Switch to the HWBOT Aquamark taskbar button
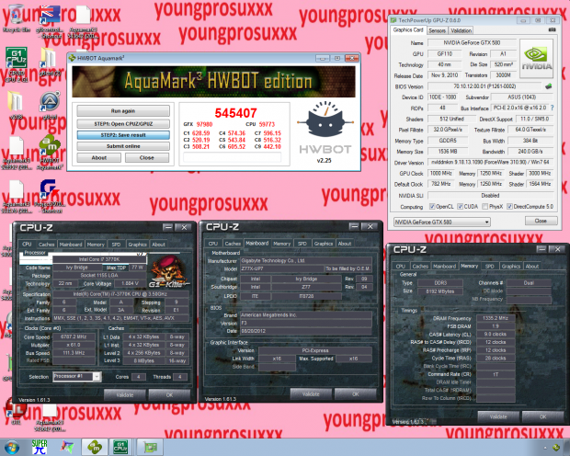The width and height of the screenshot is (570, 456). (95, 448)
